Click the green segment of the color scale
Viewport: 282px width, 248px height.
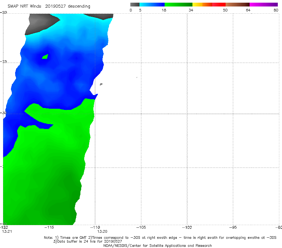click(x=178, y=5)
